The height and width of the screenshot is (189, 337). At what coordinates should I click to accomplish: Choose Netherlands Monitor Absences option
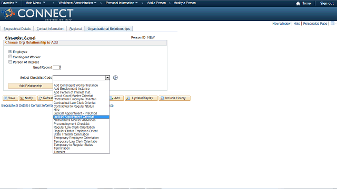pos(81,120)
